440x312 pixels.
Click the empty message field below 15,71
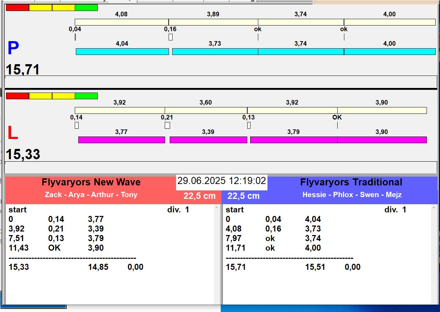point(221,81)
